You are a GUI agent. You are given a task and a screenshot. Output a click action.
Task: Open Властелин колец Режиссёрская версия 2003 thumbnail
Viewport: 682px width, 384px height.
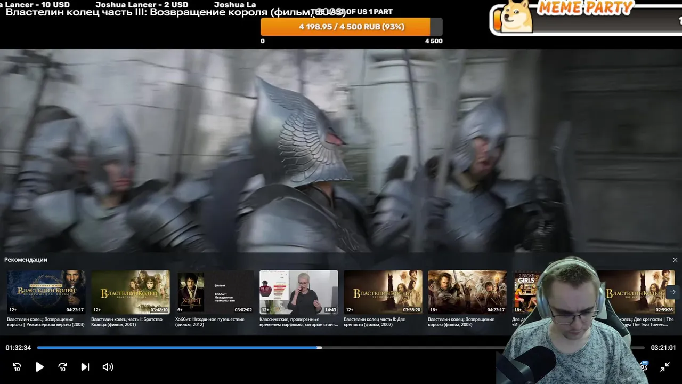(x=46, y=292)
